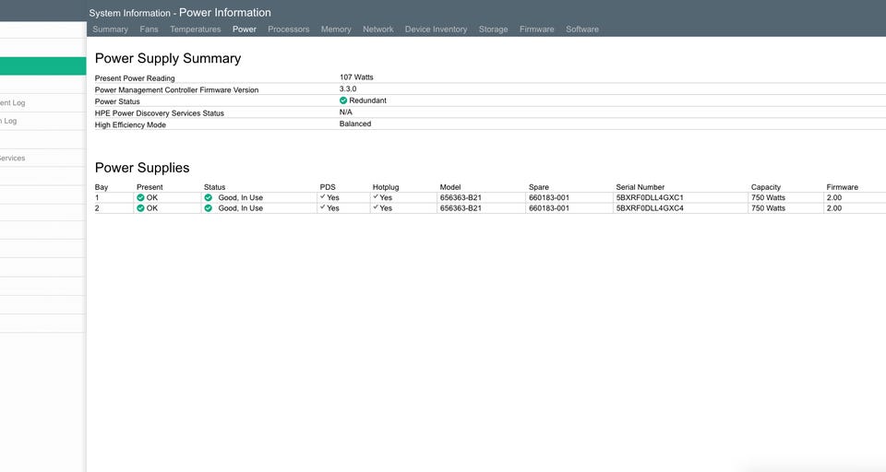The height and width of the screenshot is (472, 886).
Task: Click the Present column header
Action: [150, 187]
